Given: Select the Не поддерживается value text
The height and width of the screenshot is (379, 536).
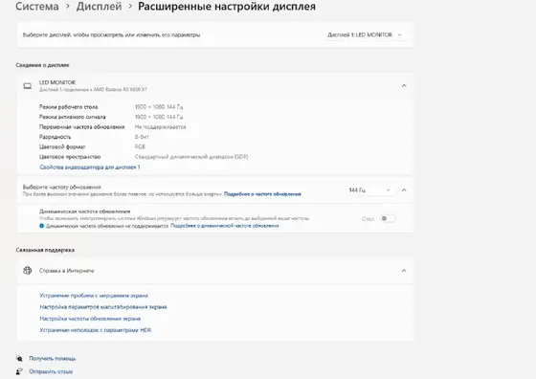Looking at the screenshot, I should coord(161,126).
